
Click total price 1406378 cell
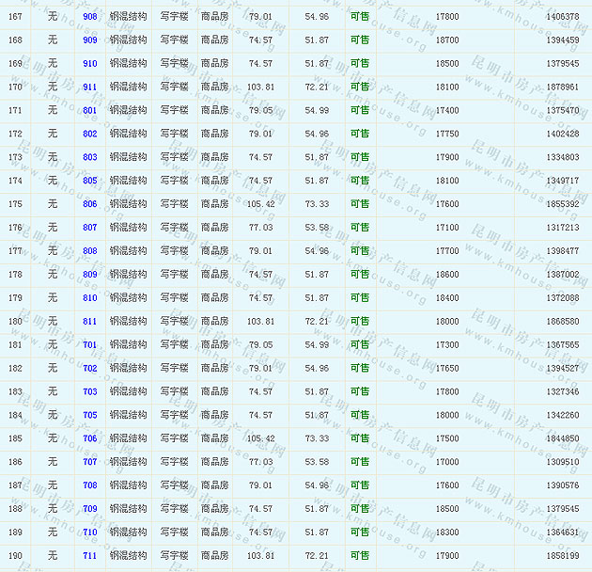tap(562, 17)
